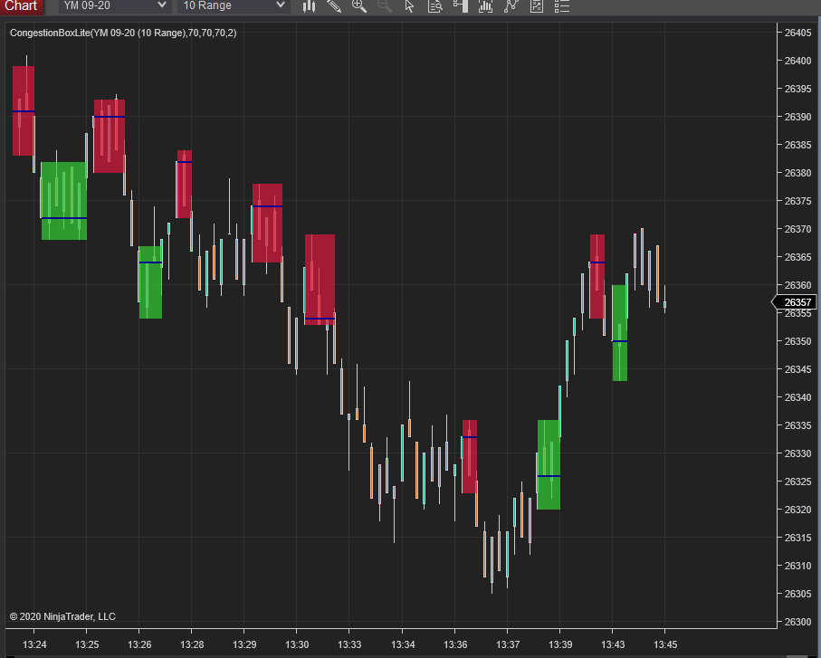Viewport: 821px width, 658px height.
Task: Select the CongestionBoxLite indicator label
Action: pyautogui.click(x=123, y=33)
